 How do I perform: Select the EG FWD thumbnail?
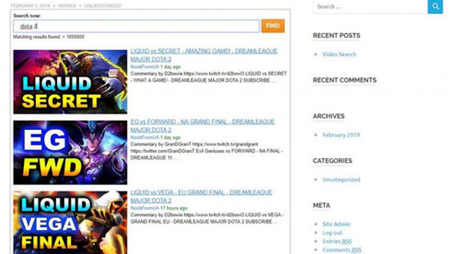[70, 152]
